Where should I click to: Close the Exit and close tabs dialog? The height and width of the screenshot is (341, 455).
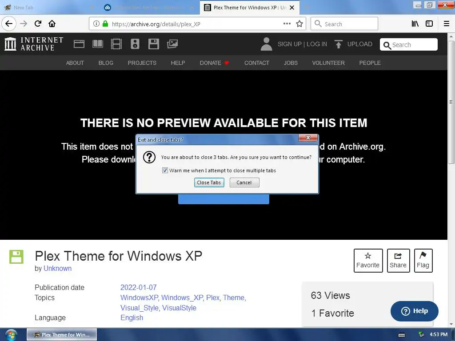point(308,138)
